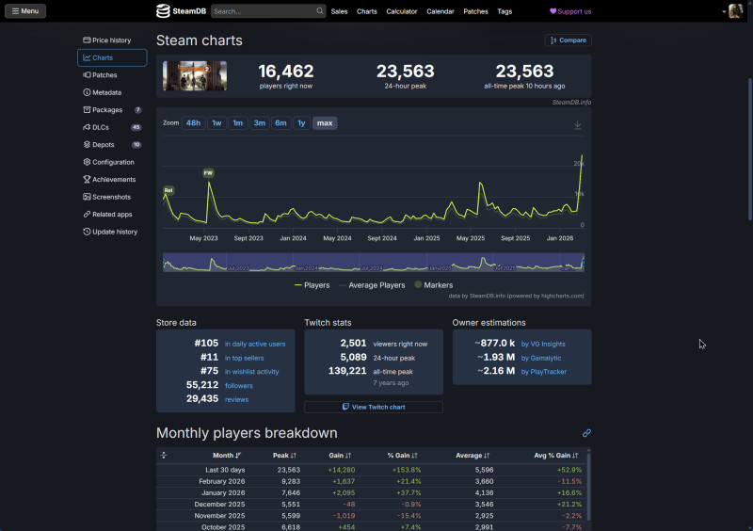
Task: Sort table by Avg % Gain column
Action: click(x=556, y=456)
